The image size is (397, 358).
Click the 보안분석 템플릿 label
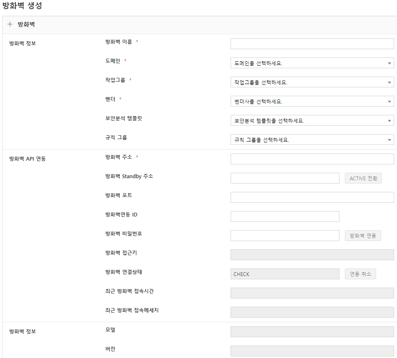coord(123,118)
